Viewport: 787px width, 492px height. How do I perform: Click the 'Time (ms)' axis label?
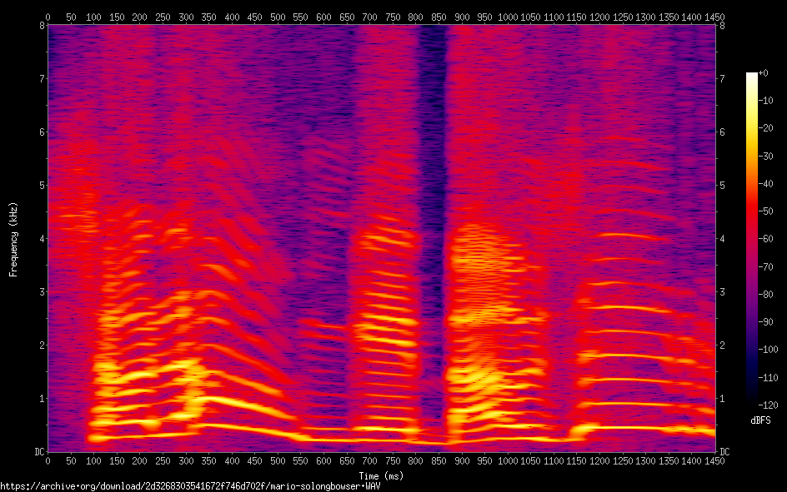coord(381,476)
